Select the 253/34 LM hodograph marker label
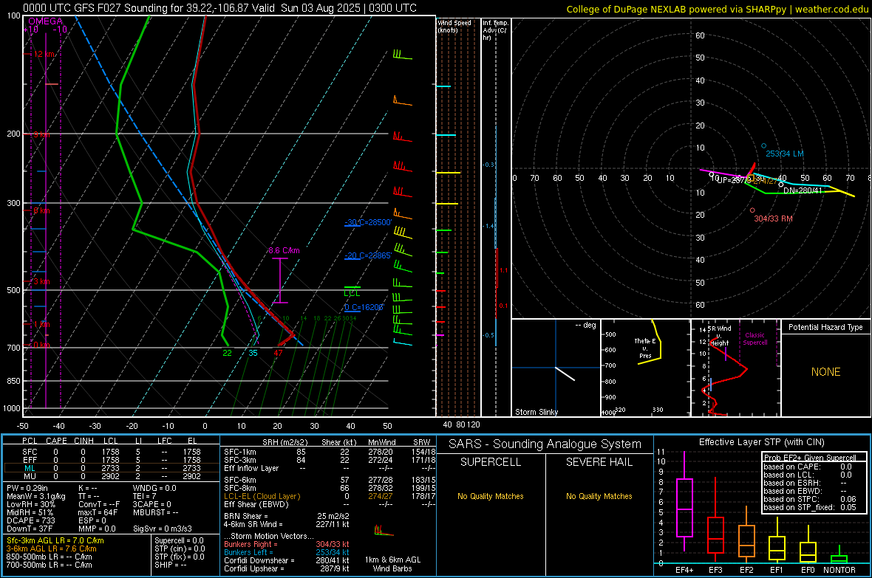This screenshot has height=578, width=872. tap(784, 154)
